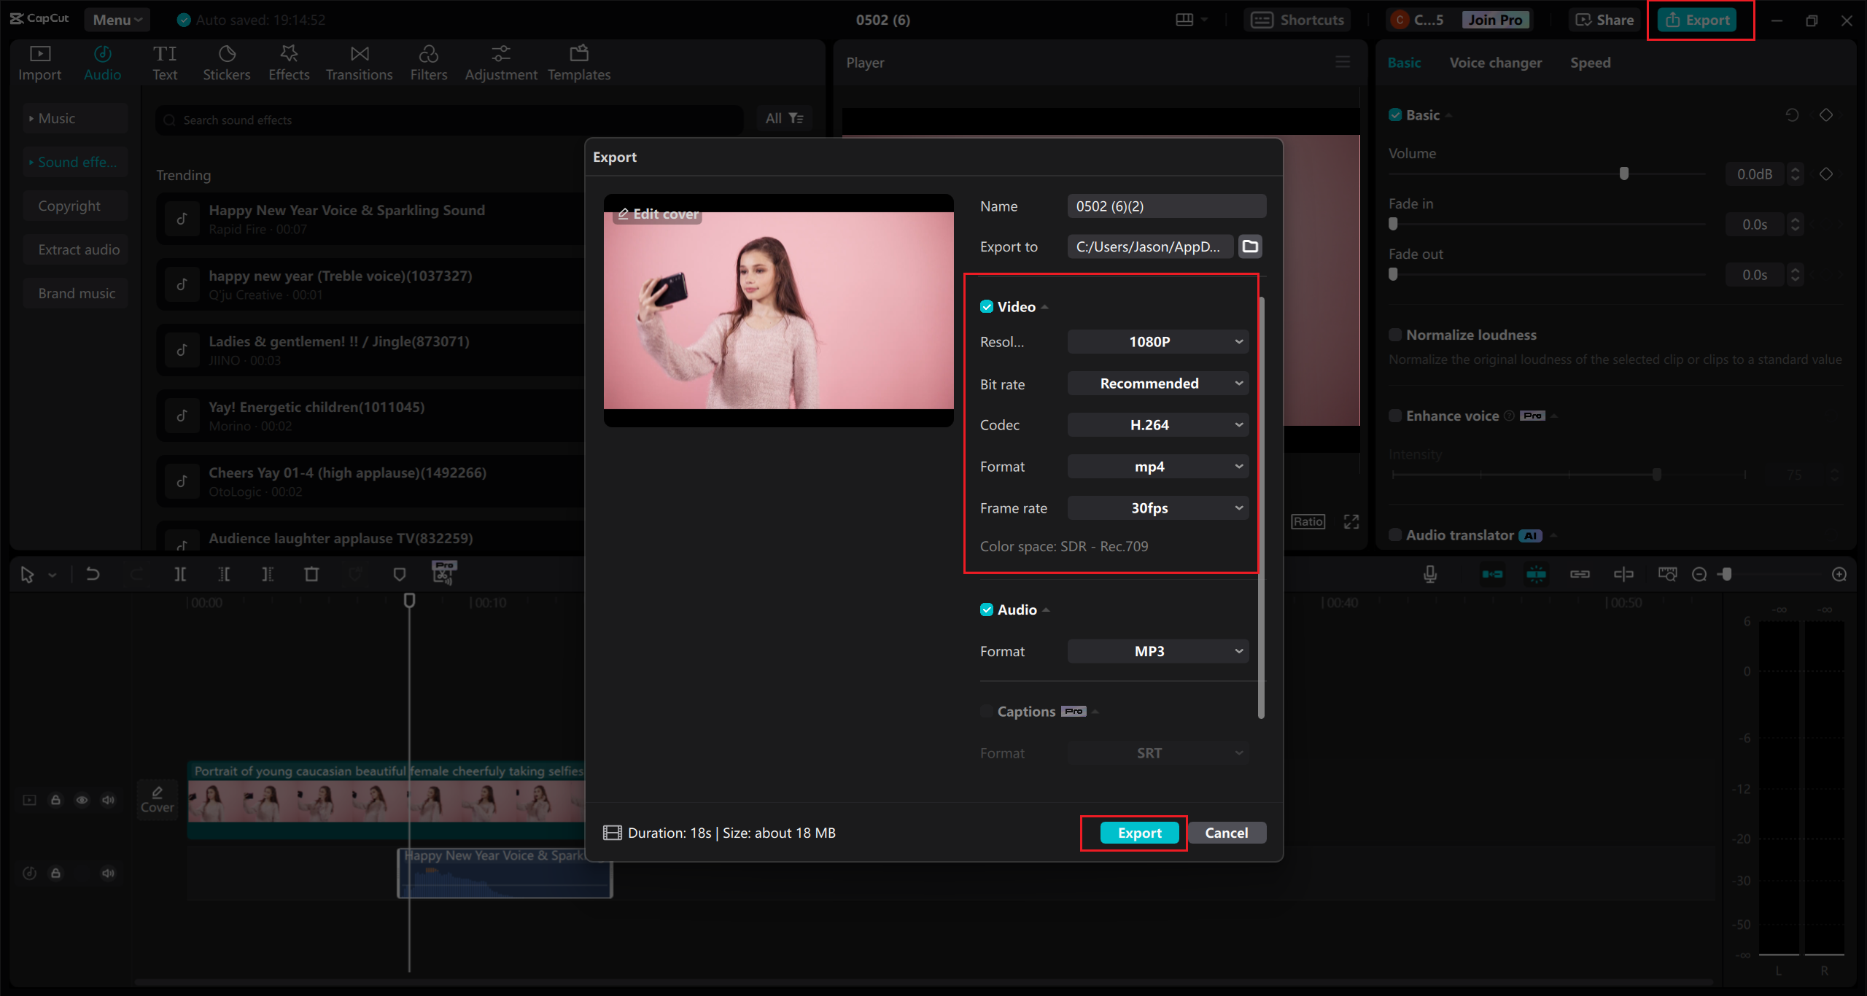Image resolution: width=1867 pixels, height=996 pixels.
Task: Open the Resolution dropdown showing 1080P
Action: click(1157, 341)
